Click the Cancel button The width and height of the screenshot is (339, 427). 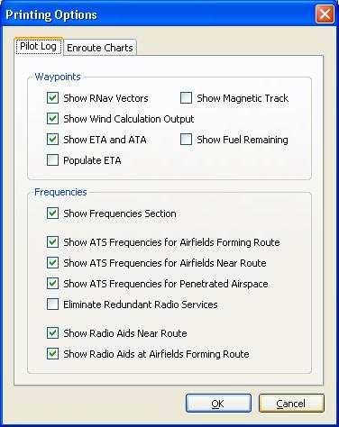(x=291, y=404)
